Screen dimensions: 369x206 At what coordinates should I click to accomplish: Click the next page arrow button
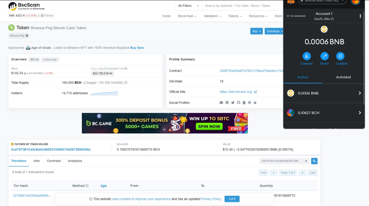302,173
